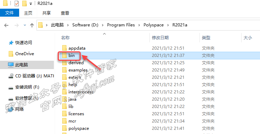
Task: Click the 此电脑 monitor icon
Action: tap(11, 65)
